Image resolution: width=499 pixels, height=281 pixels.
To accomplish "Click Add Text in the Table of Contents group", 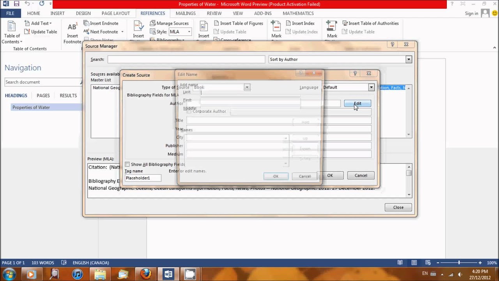I will pos(38,23).
